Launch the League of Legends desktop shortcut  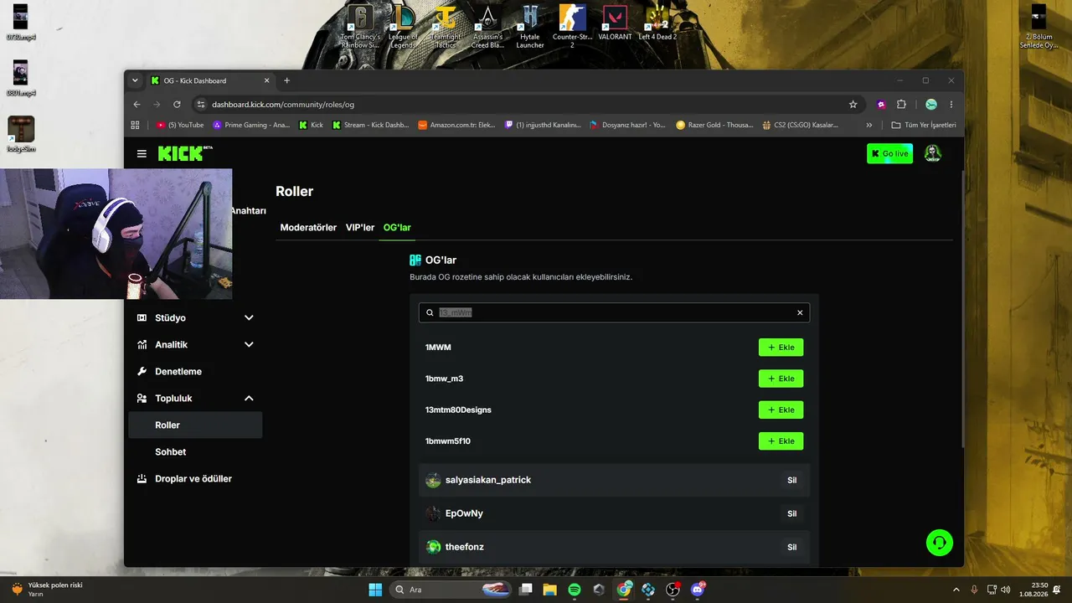click(403, 27)
